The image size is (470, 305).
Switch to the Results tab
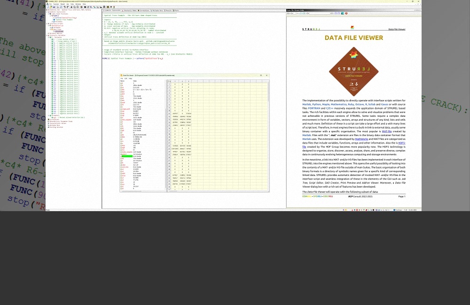[168, 10]
